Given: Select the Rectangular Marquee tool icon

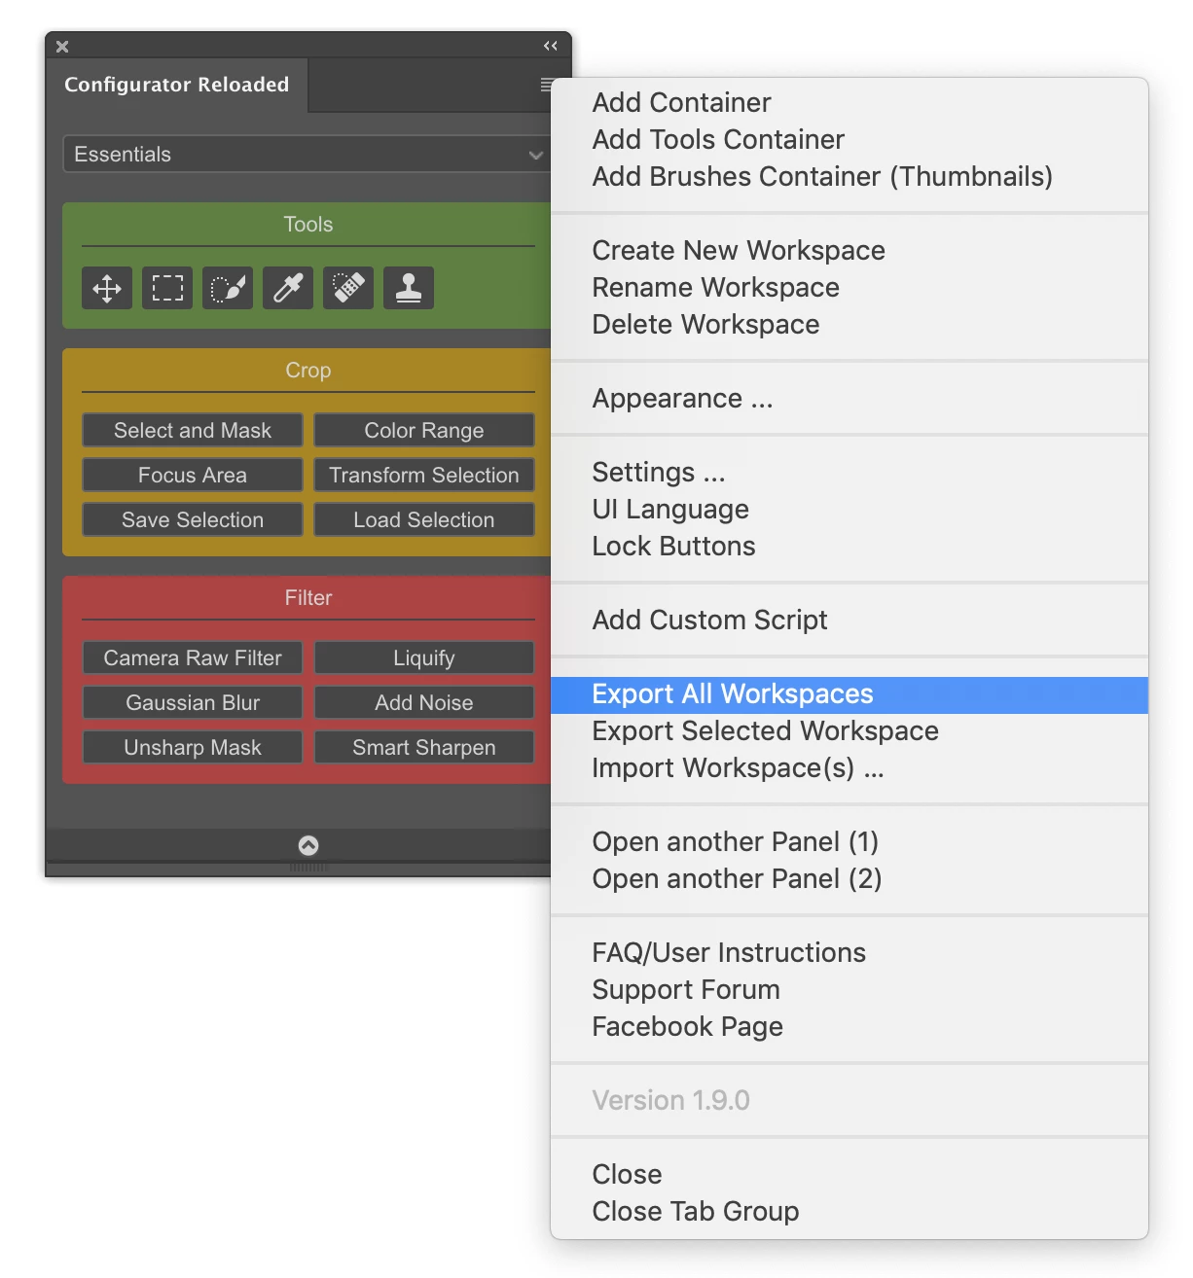Looking at the screenshot, I should coord(167,288).
